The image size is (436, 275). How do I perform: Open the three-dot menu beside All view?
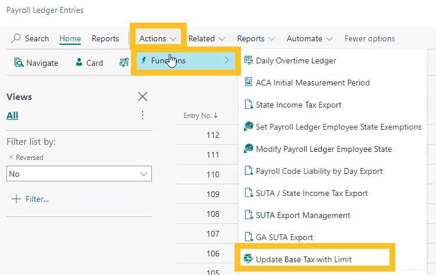click(143, 115)
